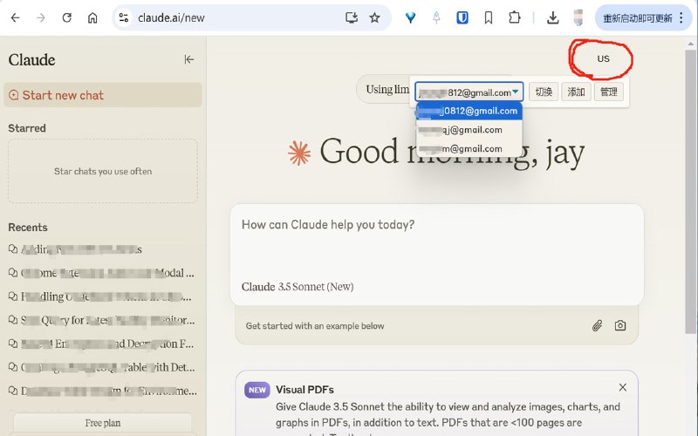Click the camera screenshot capture icon
The width and height of the screenshot is (698, 436).
tap(620, 325)
